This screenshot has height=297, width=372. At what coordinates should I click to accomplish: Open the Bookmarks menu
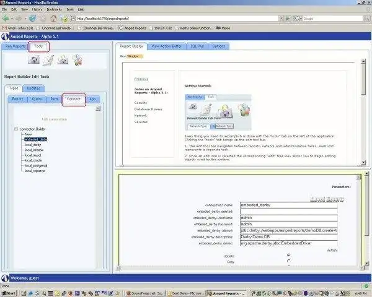(x=54, y=9)
